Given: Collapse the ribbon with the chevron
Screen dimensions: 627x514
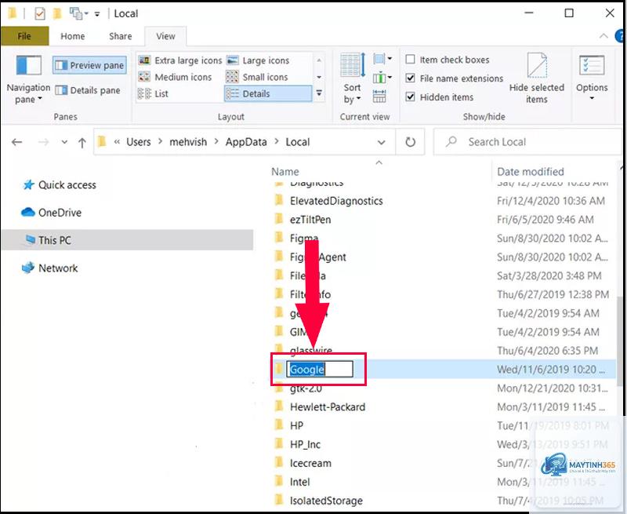Looking at the screenshot, I should pos(603,36).
